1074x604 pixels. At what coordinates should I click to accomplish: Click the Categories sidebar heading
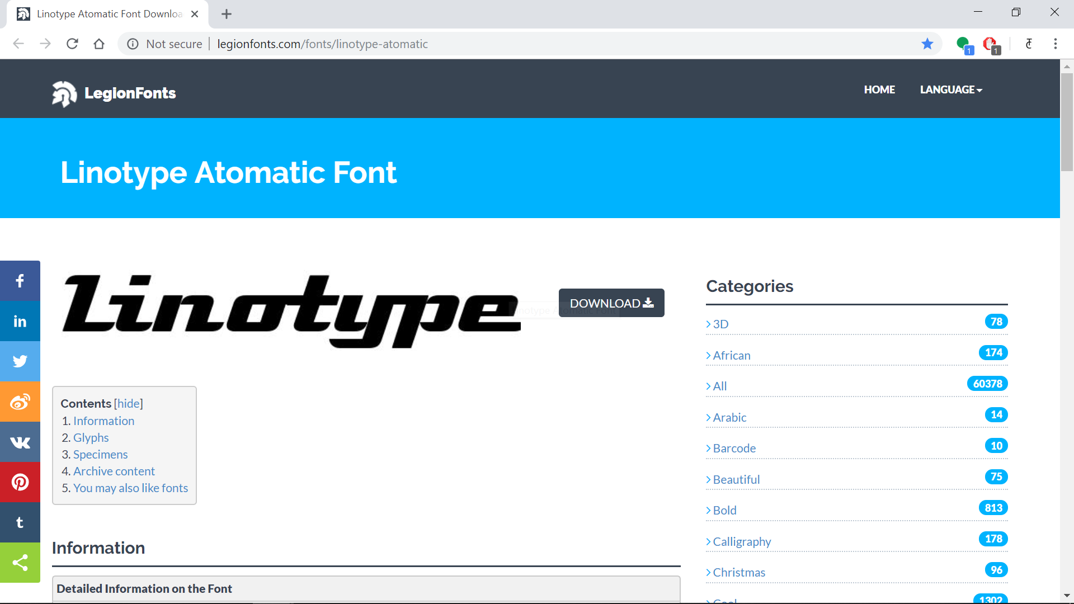tap(750, 286)
